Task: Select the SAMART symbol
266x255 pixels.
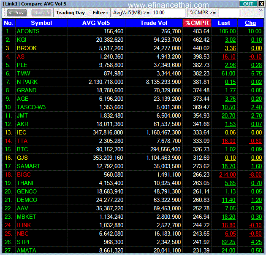Action: coord(28,166)
